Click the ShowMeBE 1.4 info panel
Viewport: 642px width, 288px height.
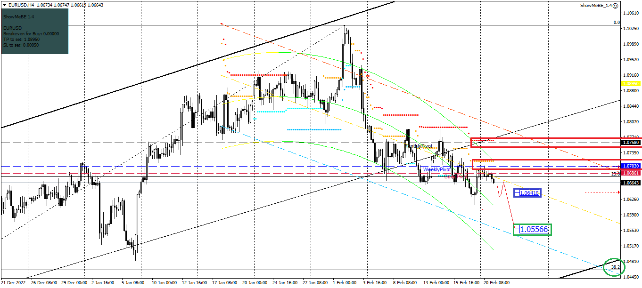click(x=34, y=31)
